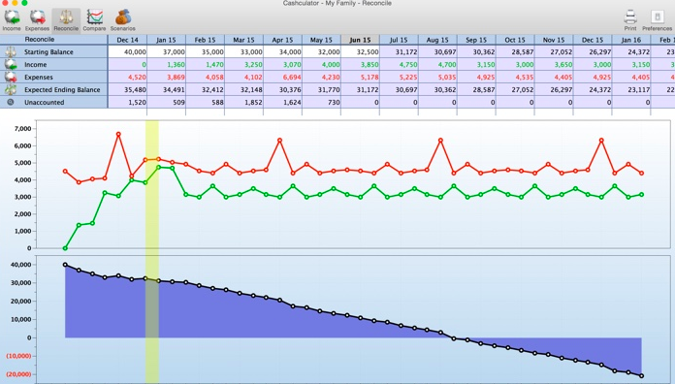
Task: Click the Income row label
Action: (35, 65)
